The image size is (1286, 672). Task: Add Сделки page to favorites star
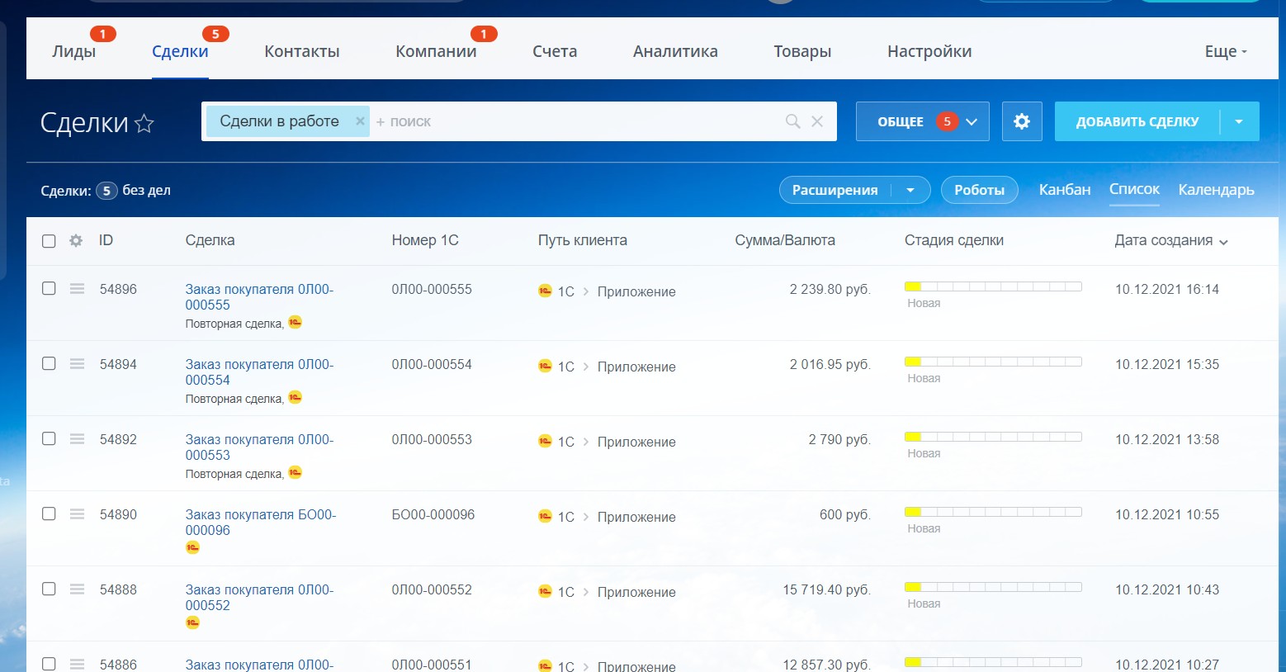pyautogui.click(x=144, y=123)
